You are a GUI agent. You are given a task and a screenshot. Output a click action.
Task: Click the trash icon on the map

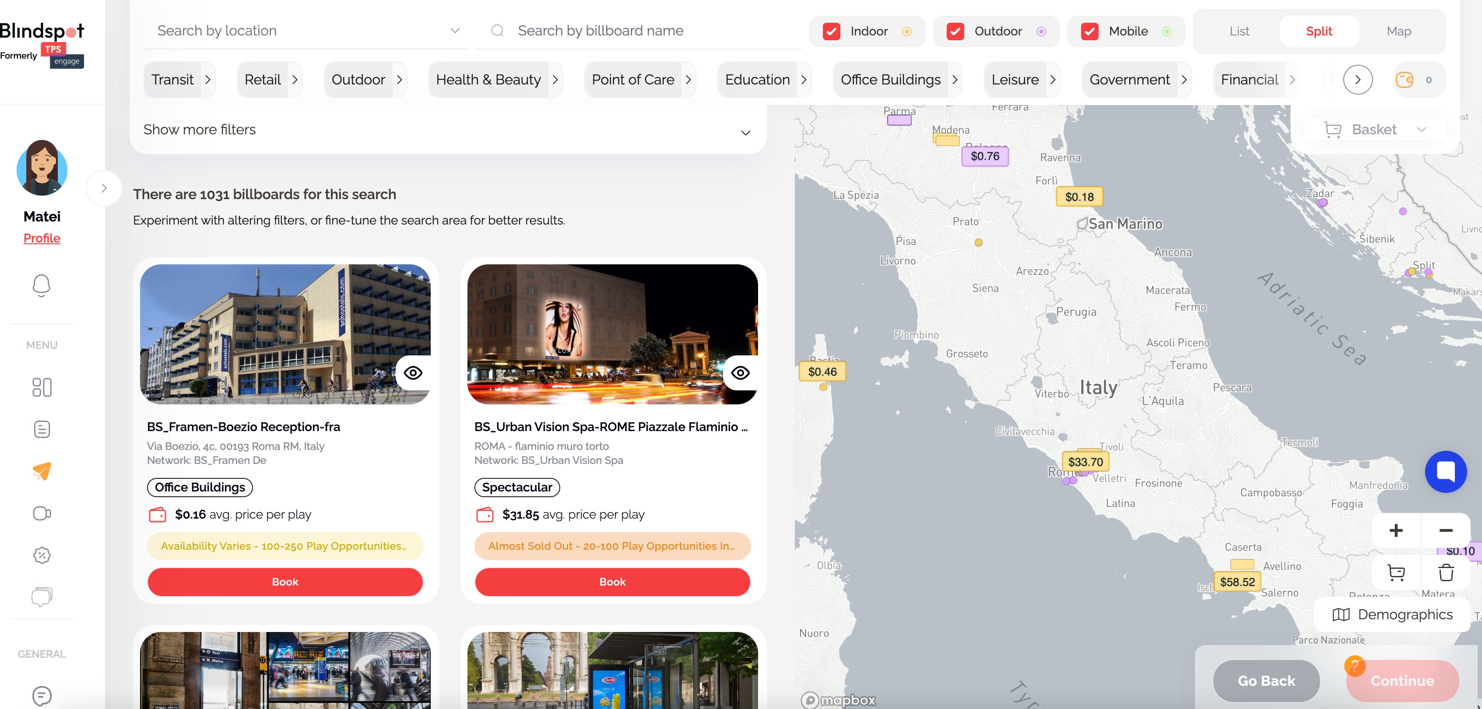[x=1446, y=572]
